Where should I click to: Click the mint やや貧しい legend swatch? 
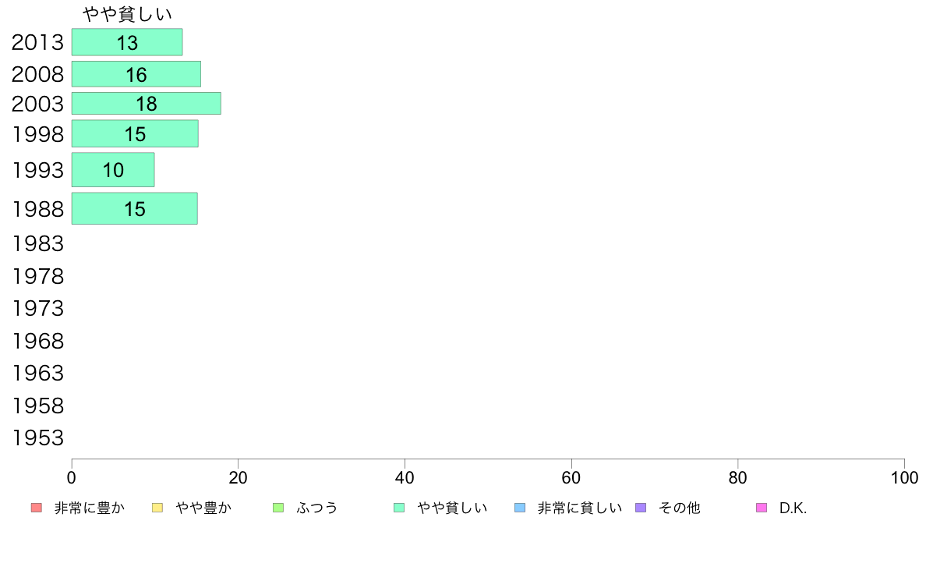coord(399,508)
